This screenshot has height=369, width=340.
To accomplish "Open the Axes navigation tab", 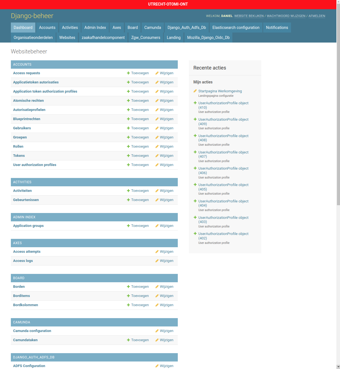I will pos(117,28).
